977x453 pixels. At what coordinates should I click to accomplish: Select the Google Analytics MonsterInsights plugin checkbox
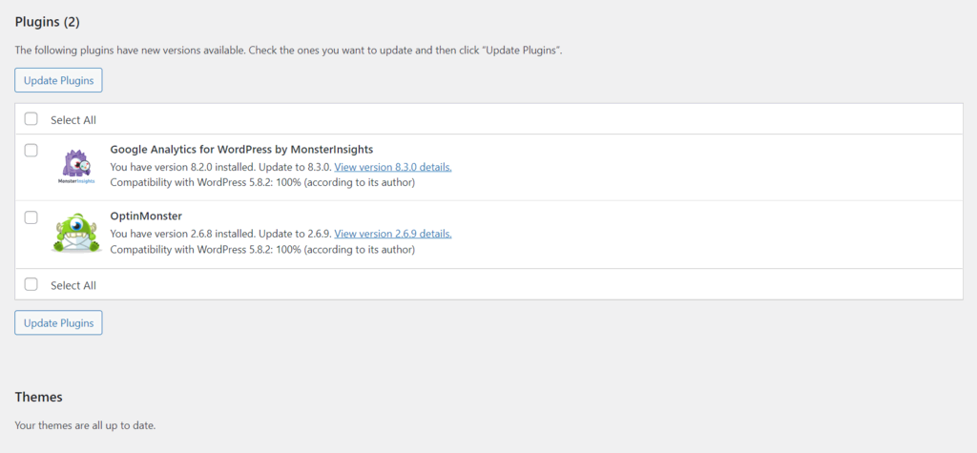(31, 150)
